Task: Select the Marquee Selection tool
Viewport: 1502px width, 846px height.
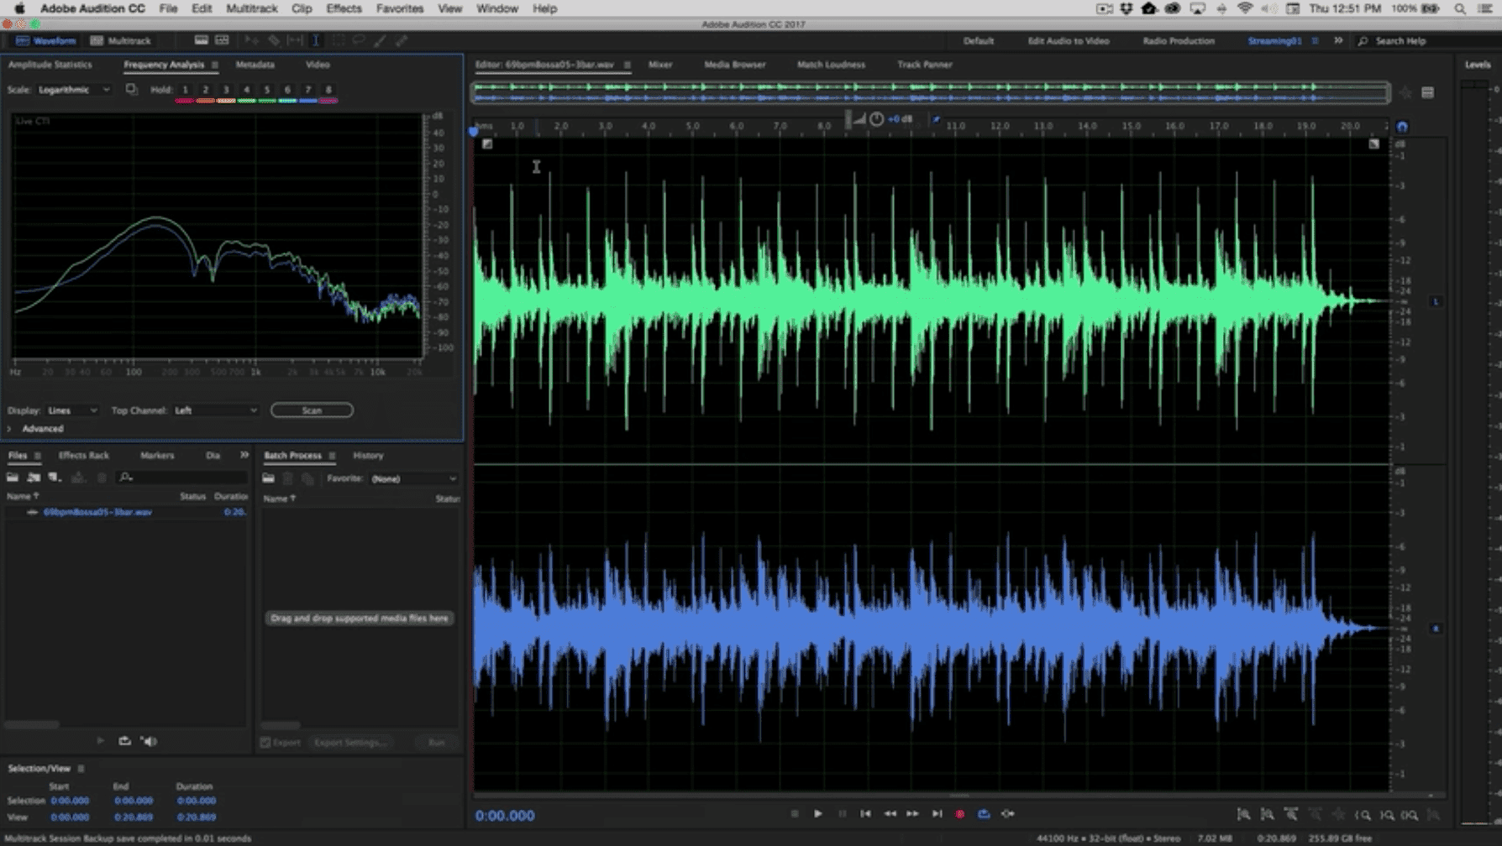Action: (x=339, y=40)
